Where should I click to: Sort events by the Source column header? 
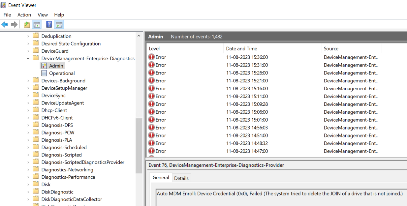click(331, 48)
